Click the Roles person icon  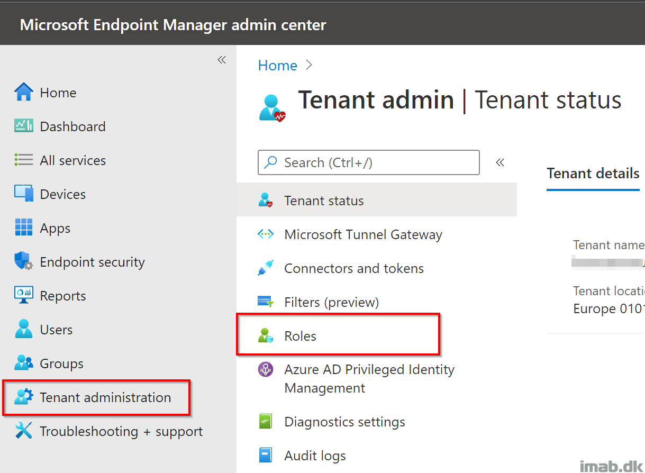coord(265,336)
